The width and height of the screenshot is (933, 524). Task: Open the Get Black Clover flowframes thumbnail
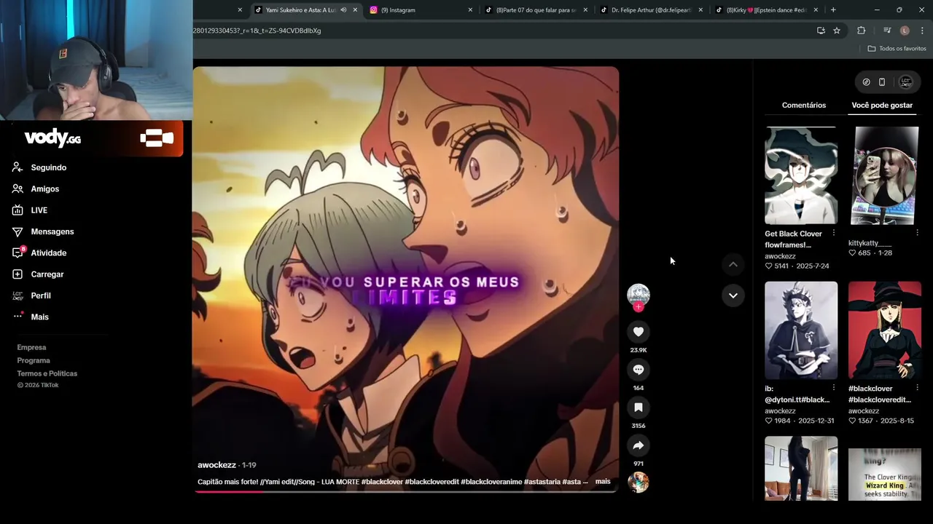801,175
